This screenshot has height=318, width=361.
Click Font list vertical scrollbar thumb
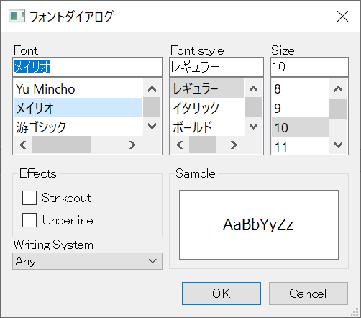point(152,107)
